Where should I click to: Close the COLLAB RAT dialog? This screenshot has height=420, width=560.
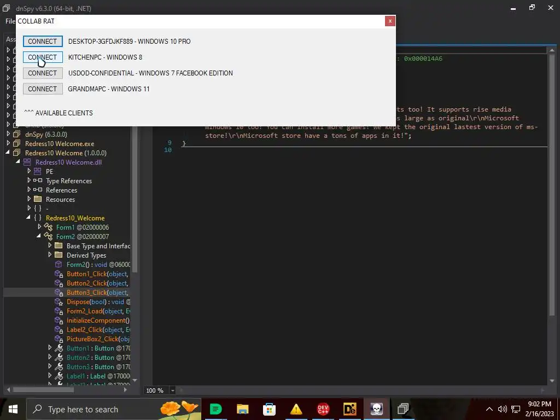[390, 21]
